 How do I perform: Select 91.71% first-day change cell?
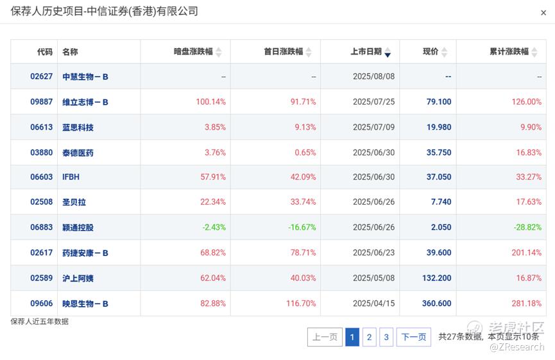pyautogui.click(x=303, y=102)
